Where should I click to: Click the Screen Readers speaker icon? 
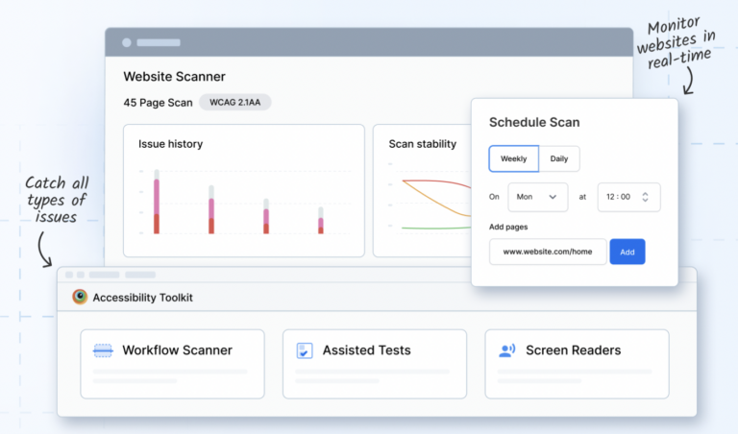point(507,350)
